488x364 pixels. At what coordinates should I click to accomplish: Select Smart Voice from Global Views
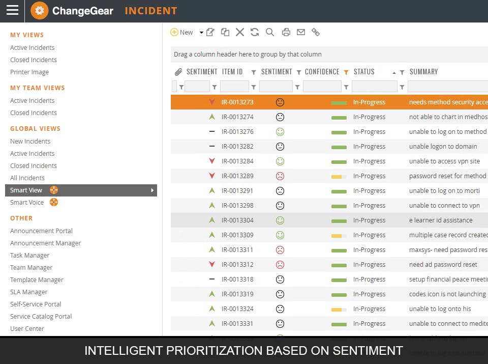(27, 202)
